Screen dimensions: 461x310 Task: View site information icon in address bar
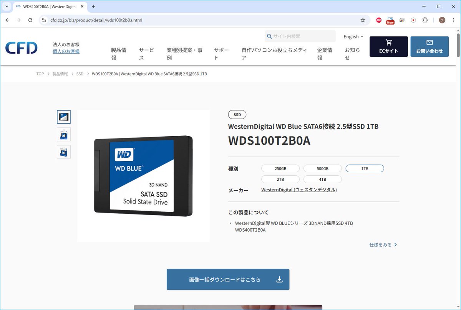[x=44, y=20]
